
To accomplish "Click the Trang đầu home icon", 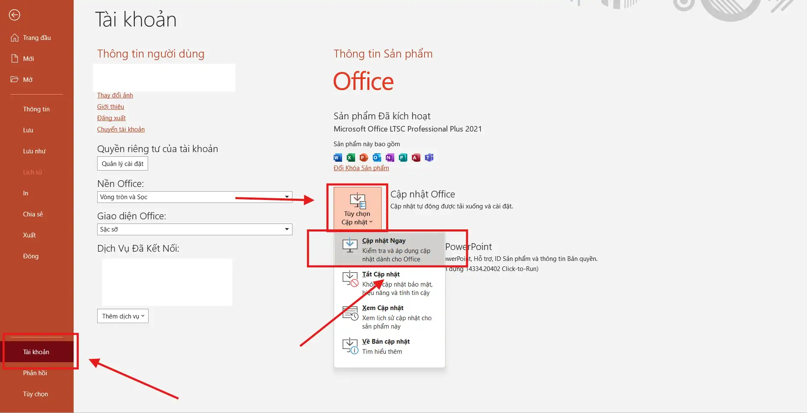I will pyautogui.click(x=15, y=38).
